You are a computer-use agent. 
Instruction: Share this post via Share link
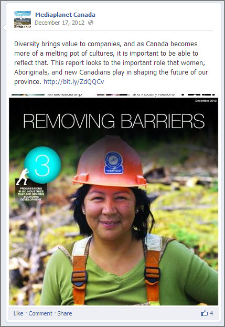click(65, 313)
